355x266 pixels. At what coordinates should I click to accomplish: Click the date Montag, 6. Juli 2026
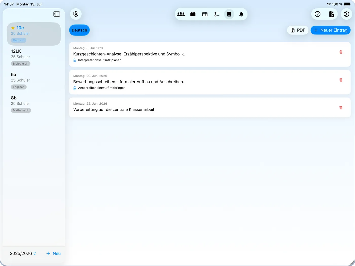click(x=89, y=48)
